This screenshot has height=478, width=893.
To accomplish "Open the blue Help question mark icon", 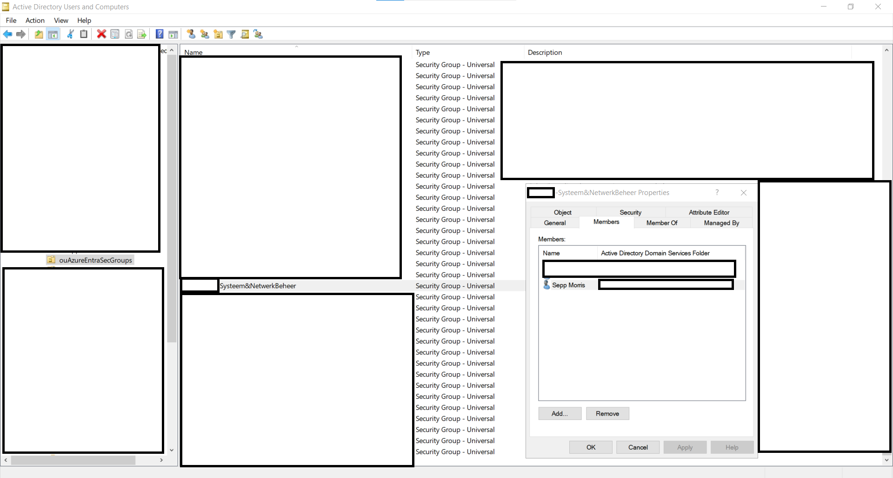I will [x=160, y=34].
